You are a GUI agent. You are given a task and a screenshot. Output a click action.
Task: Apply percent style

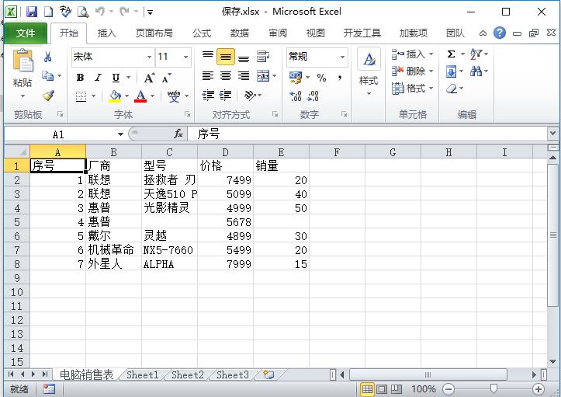(321, 78)
